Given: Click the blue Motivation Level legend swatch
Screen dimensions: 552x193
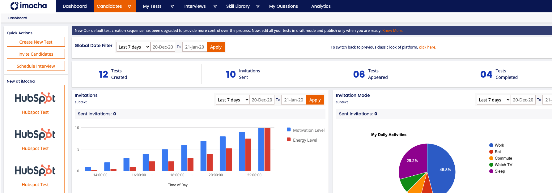Looking at the screenshot, I should click(289, 130).
